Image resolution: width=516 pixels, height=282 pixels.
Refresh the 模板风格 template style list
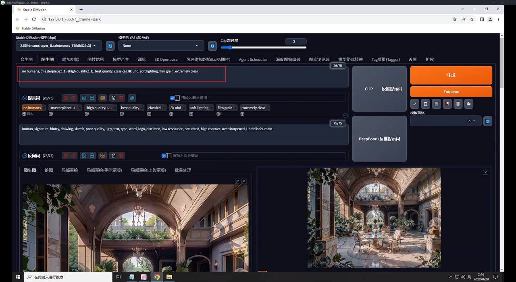pos(488,121)
